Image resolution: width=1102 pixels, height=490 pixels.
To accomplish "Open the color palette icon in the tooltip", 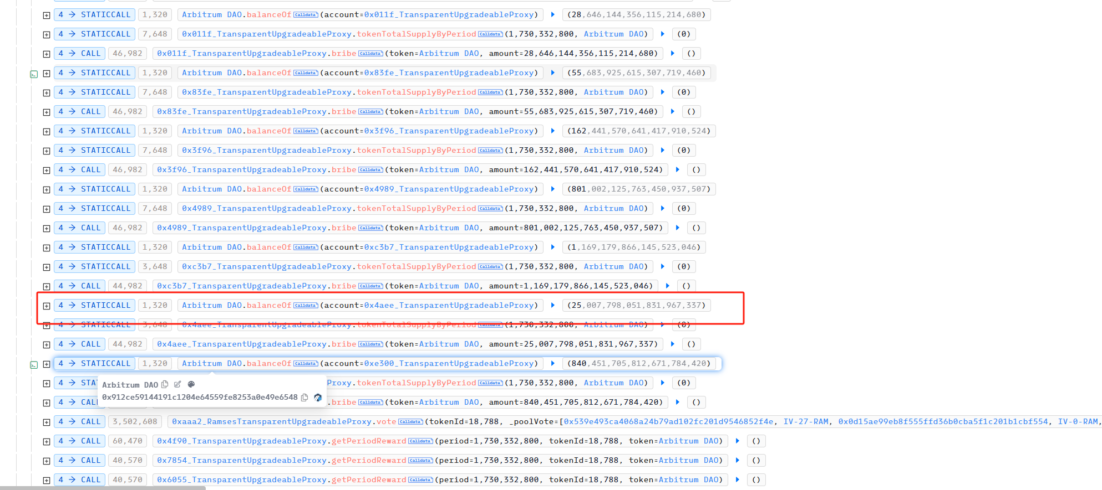I will (x=191, y=384).
